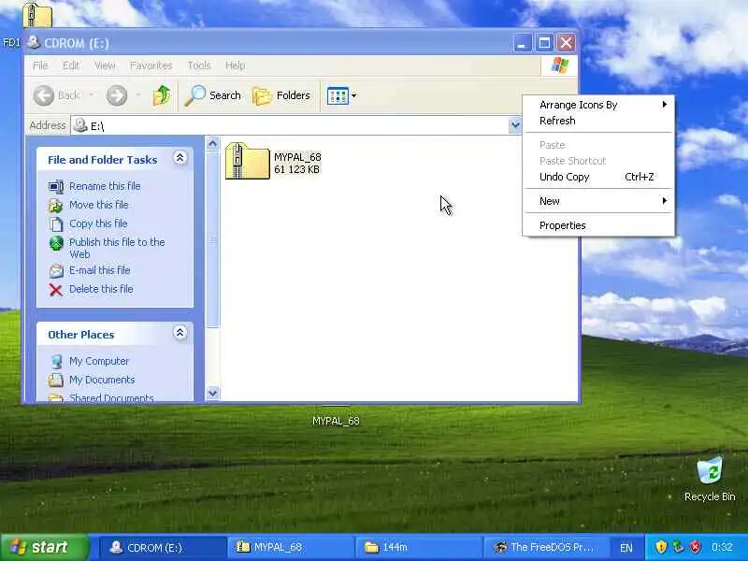
Task: Click the address bar drive icon
Action: [x=80, y=125]
